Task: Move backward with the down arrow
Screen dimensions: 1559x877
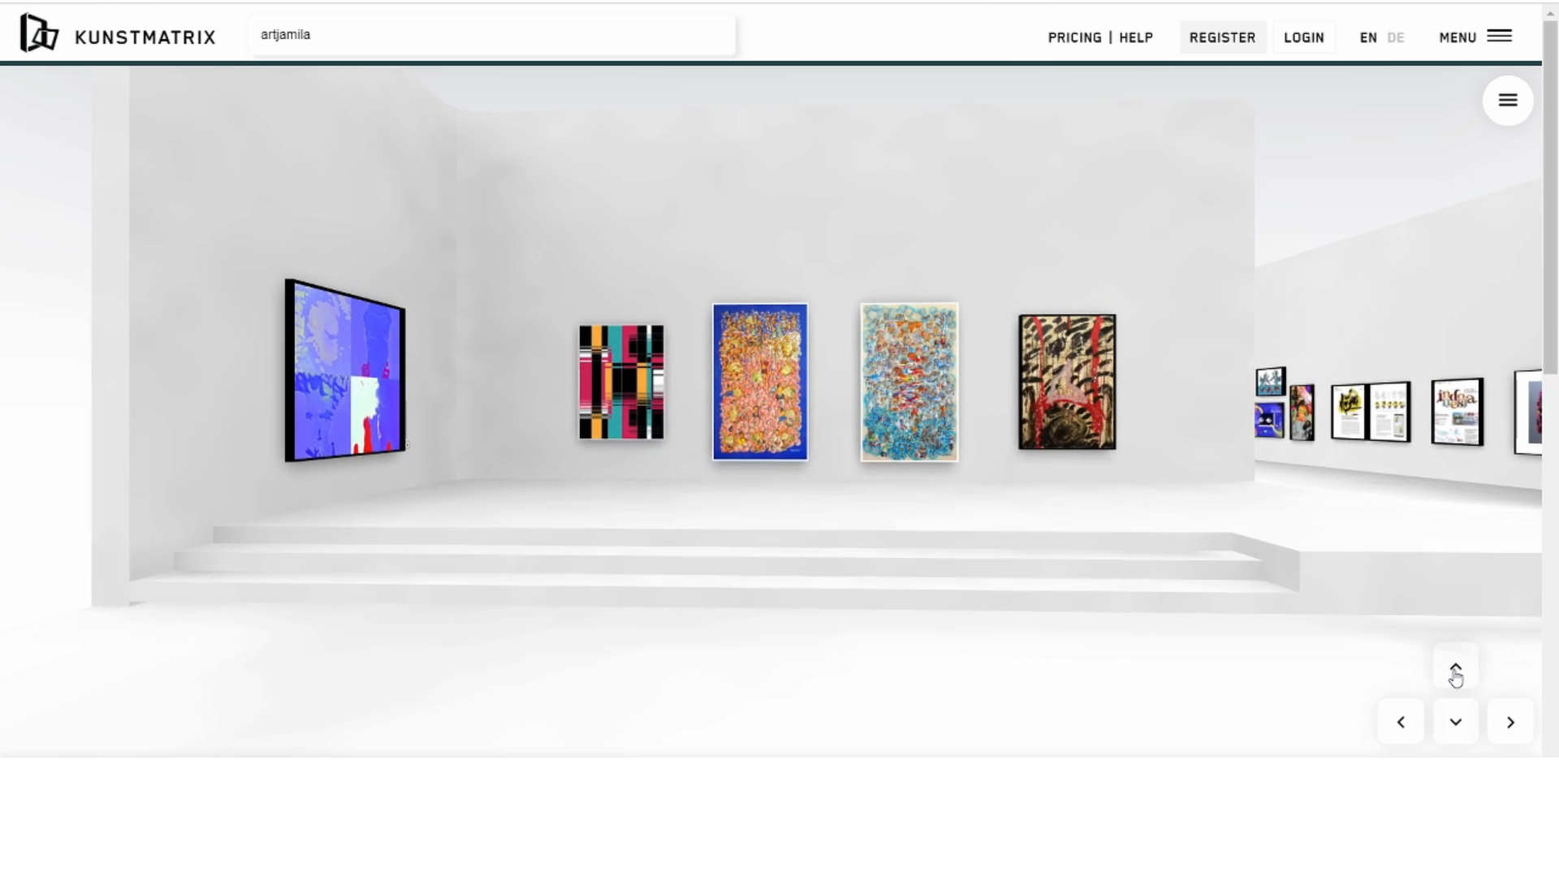Action: (1455, 722)
